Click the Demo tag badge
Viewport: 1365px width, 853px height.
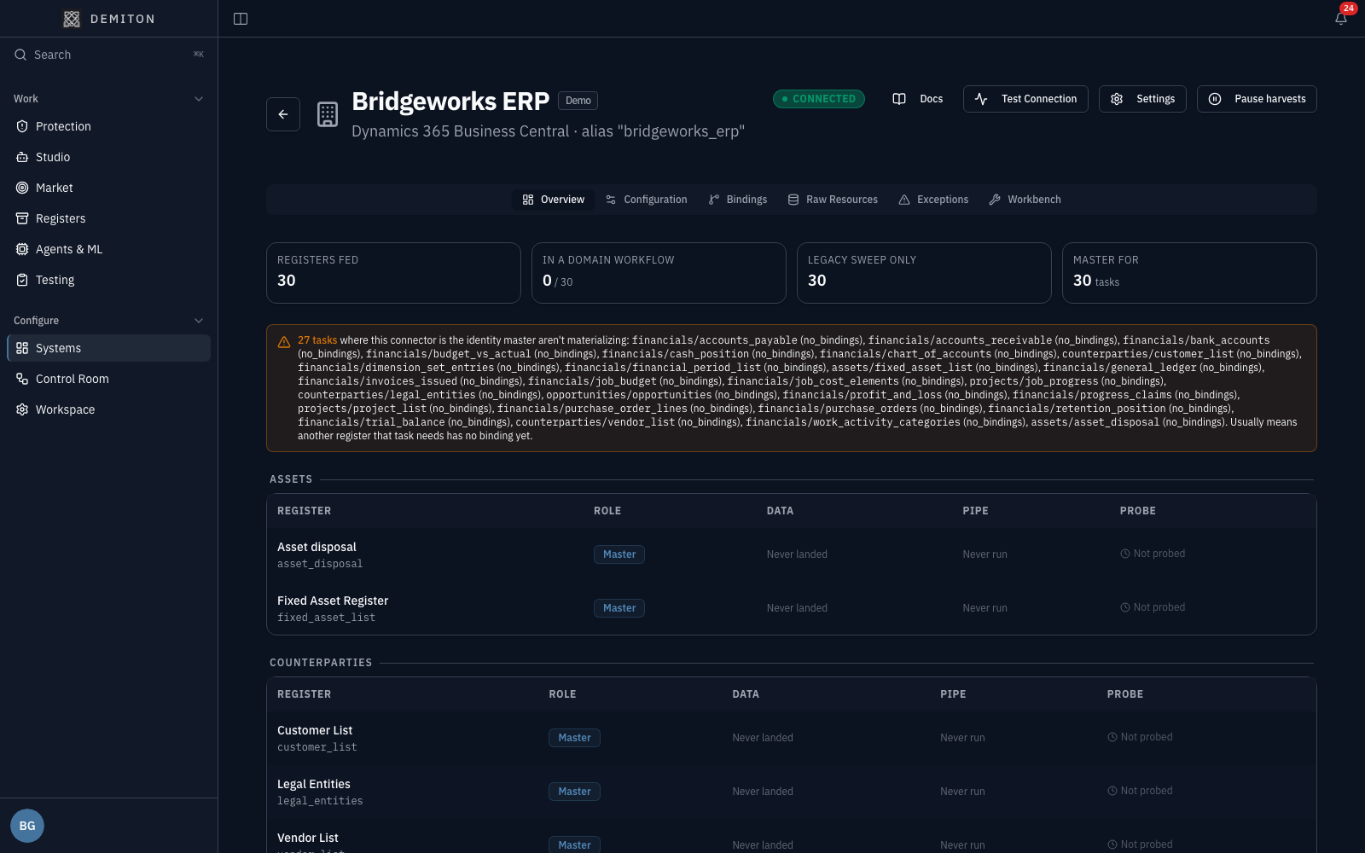point(578,101)
